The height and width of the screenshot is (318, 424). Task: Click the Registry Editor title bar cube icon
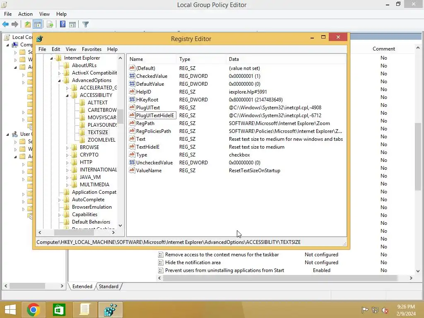pos(39,39)
